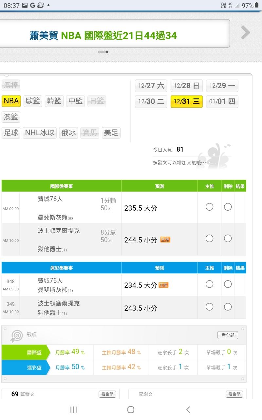Choose the NHL冰球 sport button
The width and height of the screenshot is (262, 420).
click(40, 133)
